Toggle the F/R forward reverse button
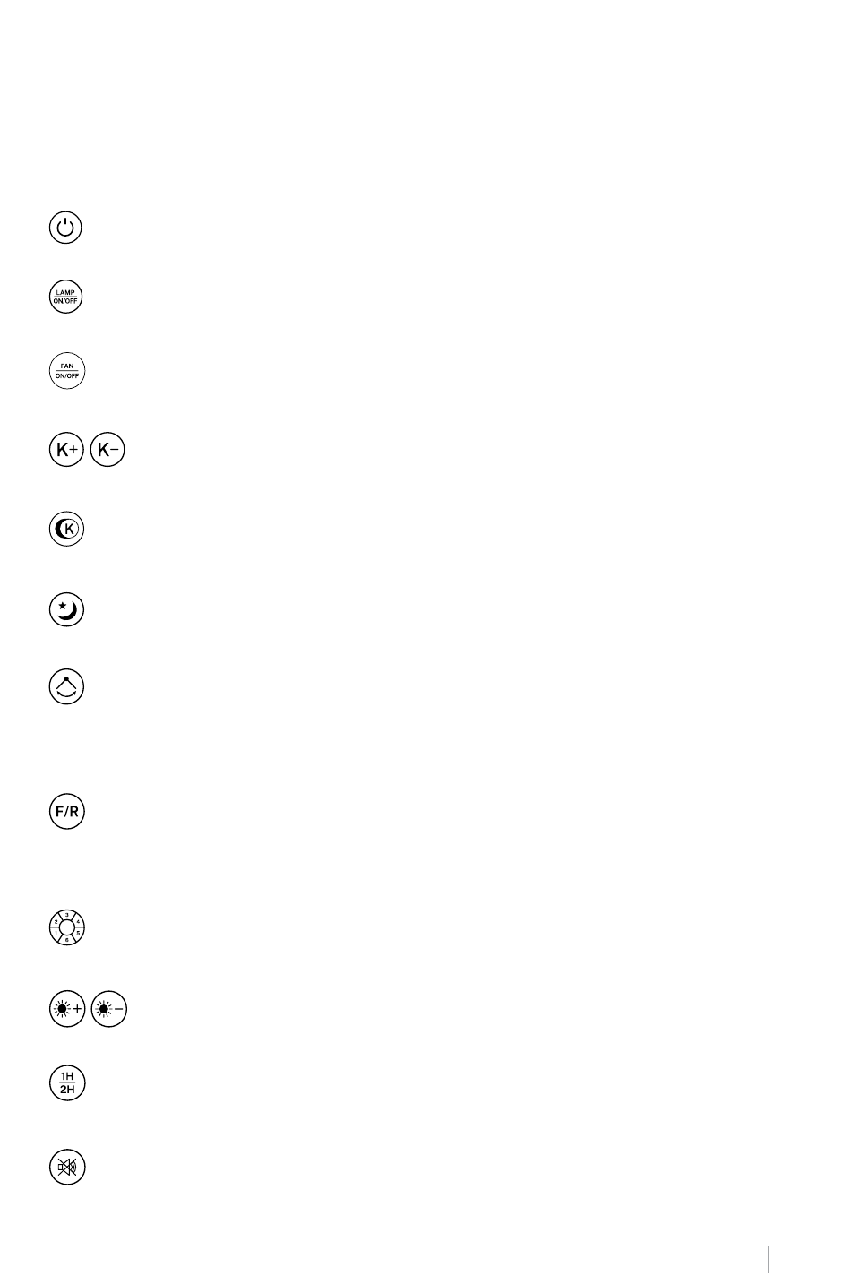This screenshot has height=1276, width=851. click(66, 812)
